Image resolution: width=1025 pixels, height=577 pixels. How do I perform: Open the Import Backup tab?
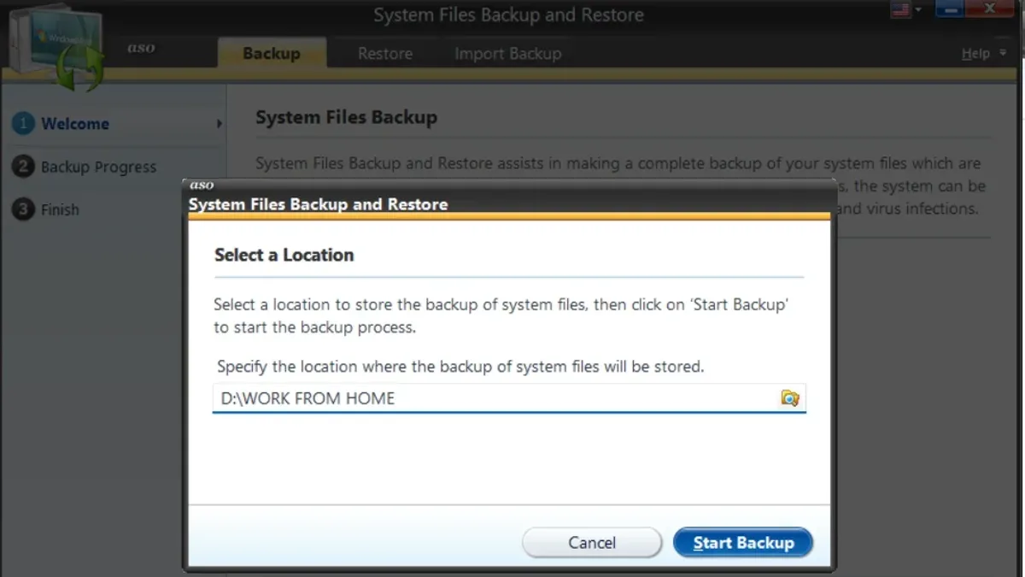pyautogui.click(x=508, y=53)
